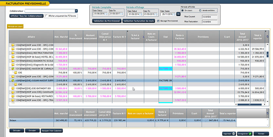Click the folder icon for affaire 1309 SOLVAY-MASSIF
This screenshot has width=273, height=137.
(x=12, y=80)
